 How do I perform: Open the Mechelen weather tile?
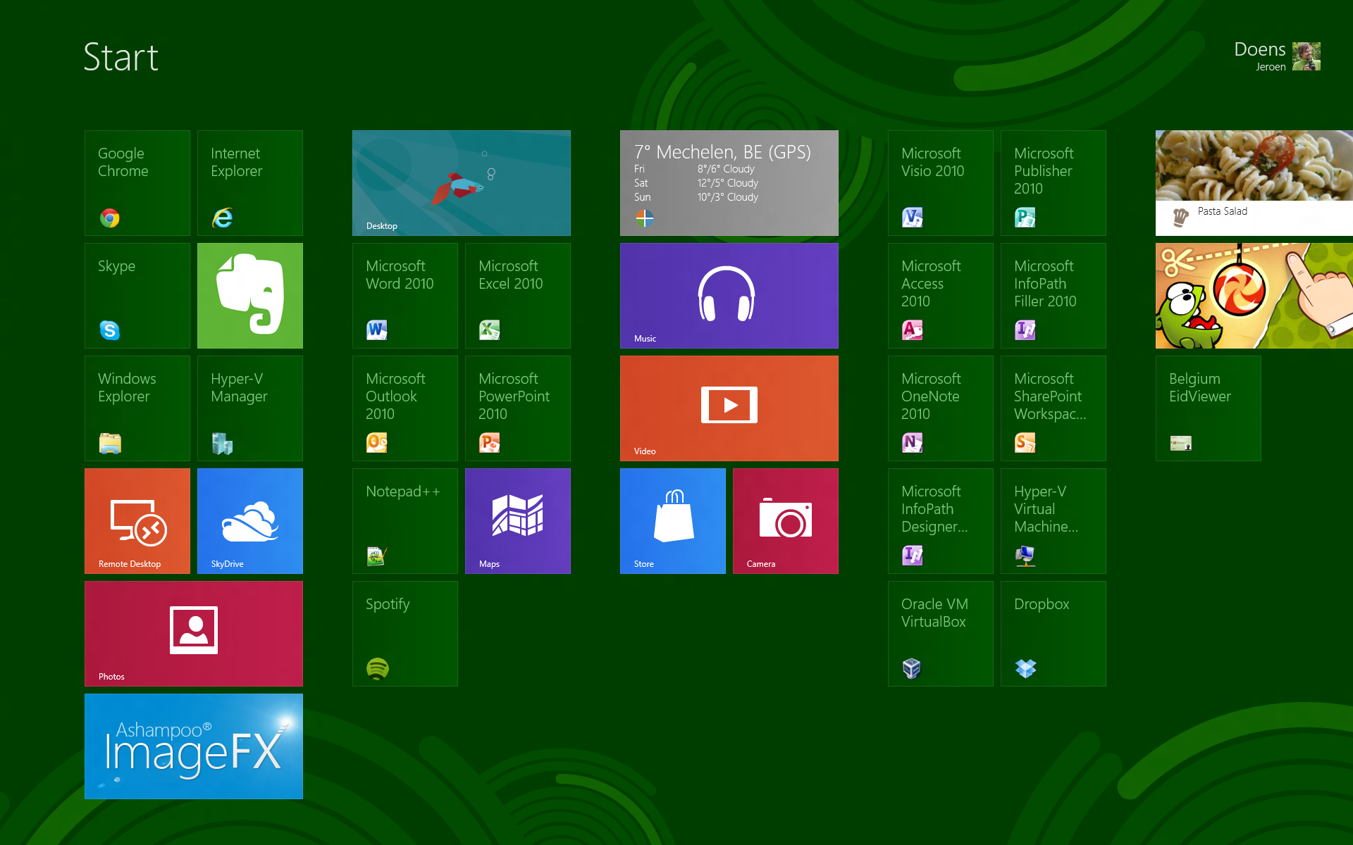pyautogui.click(x=729, y=183)
